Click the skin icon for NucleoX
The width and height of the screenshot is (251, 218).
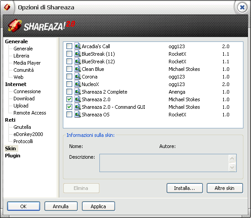78,84
